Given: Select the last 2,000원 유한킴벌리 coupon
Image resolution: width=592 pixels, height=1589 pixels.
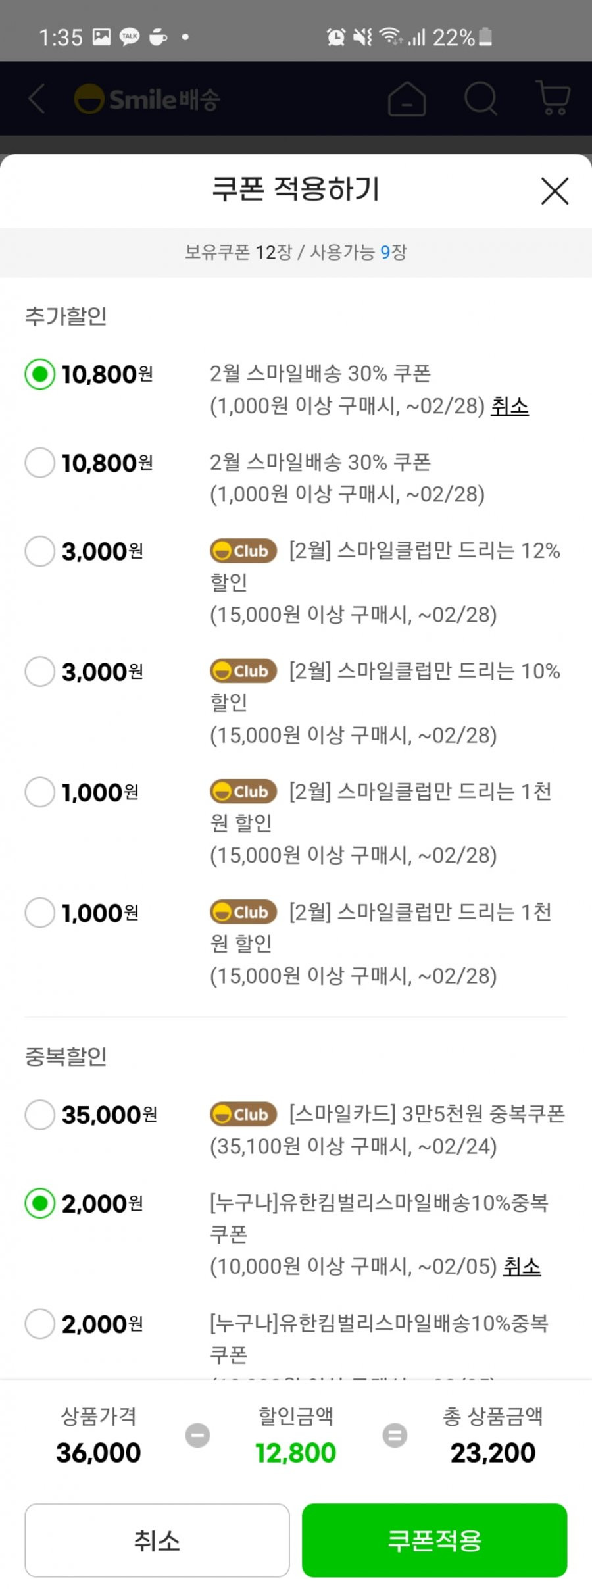Looking at the screenshot, I should [x=39, y=1323].
